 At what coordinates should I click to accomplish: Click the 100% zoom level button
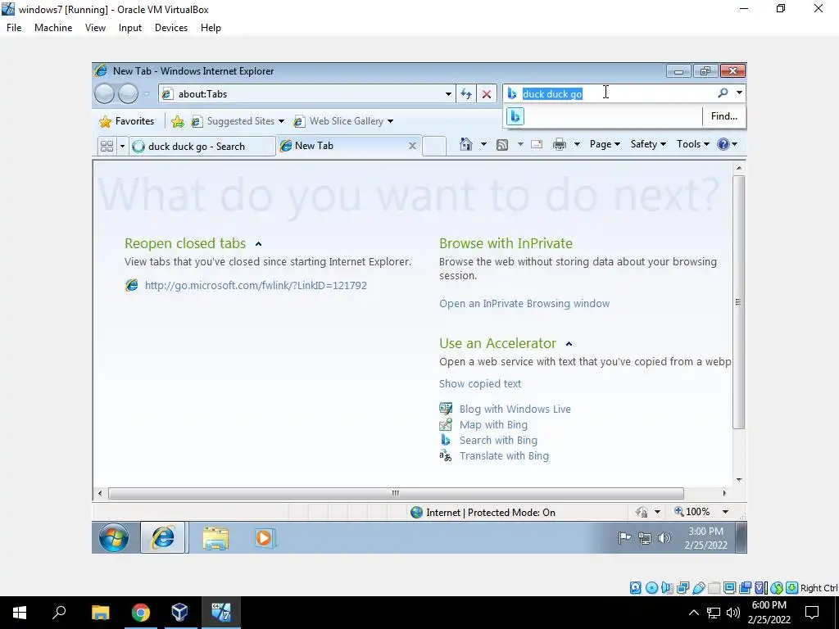[692, 512]
